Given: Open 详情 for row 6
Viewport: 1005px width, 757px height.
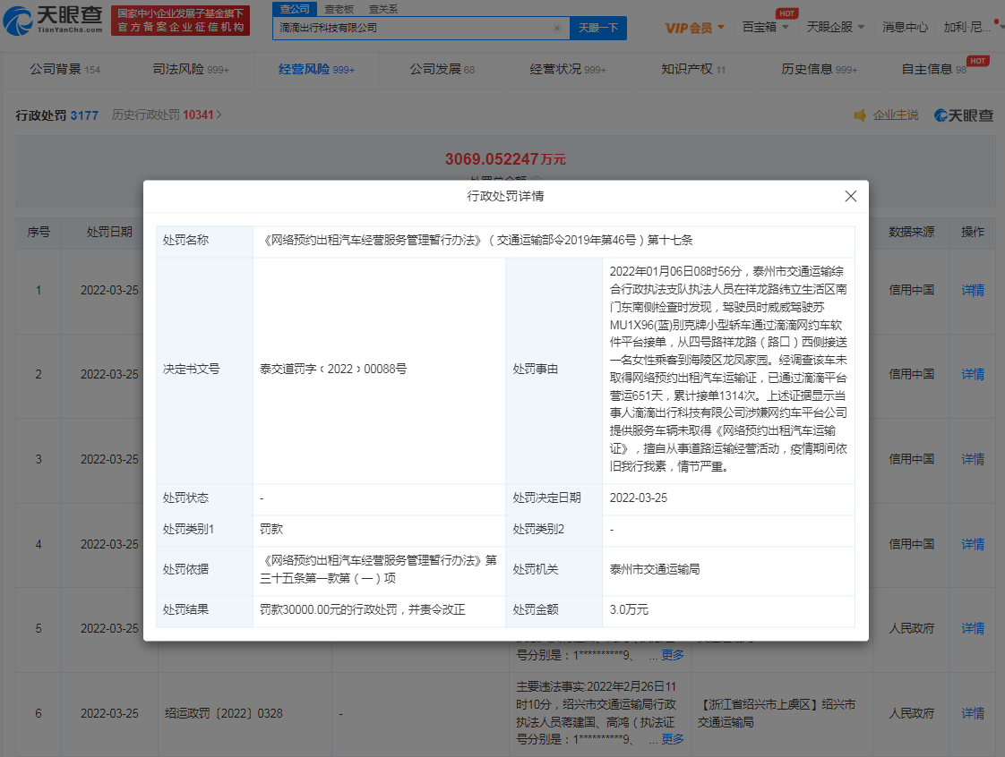Looking at the screenshot, I should [x=973, y=713].
